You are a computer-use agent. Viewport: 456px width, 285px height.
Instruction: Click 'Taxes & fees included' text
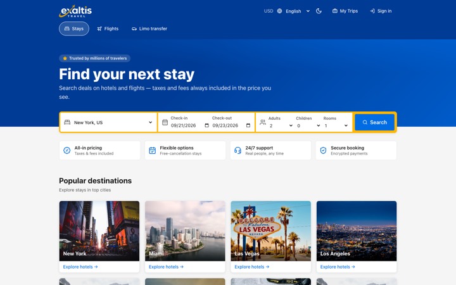(94, 153)
